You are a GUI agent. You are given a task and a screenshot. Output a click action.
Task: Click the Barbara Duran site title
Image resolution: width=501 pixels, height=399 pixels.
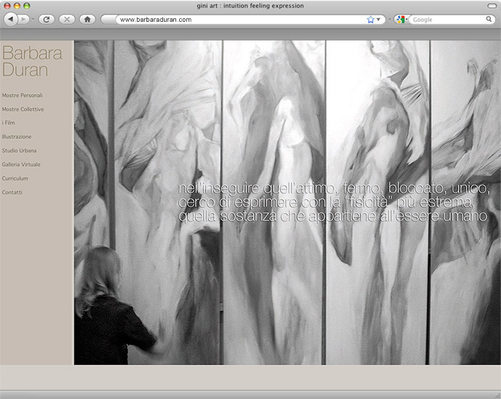click(x=32, y=62)
